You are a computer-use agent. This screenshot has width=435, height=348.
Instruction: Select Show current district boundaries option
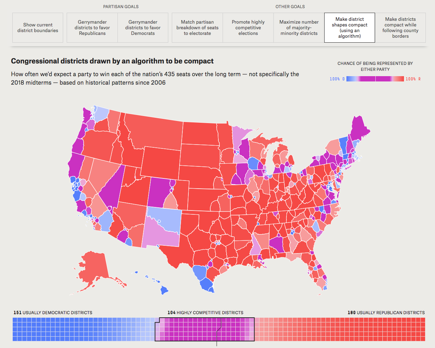click(x=38, y=28)
